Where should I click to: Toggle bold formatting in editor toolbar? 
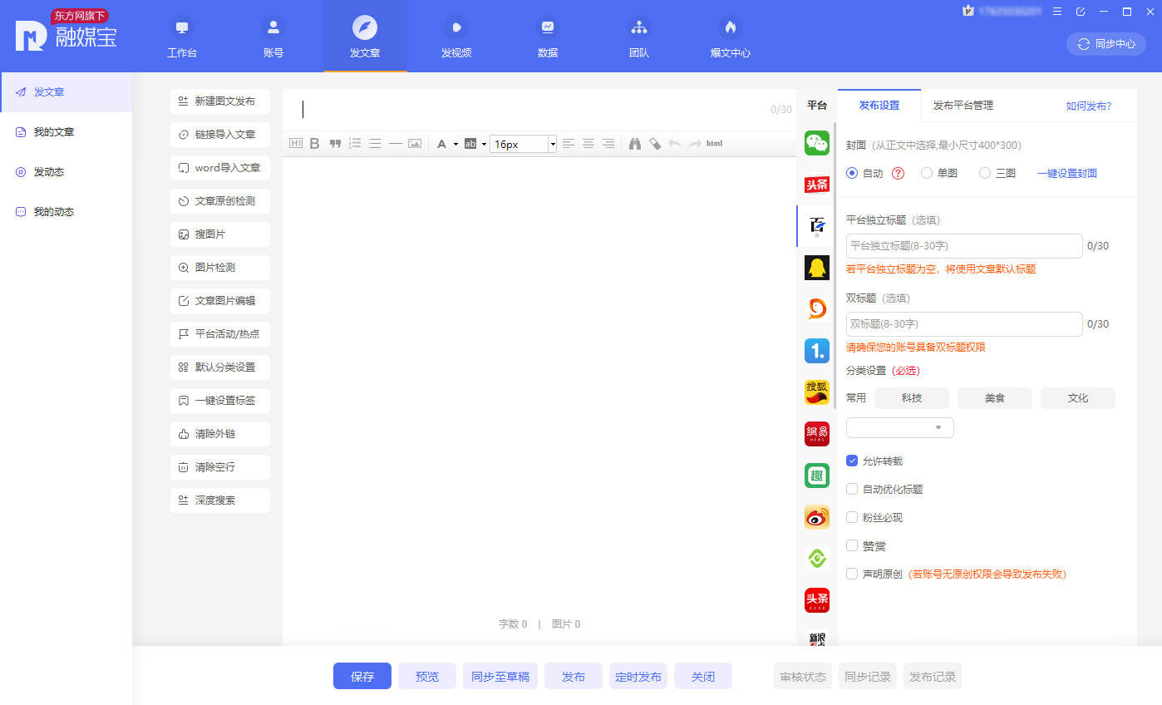[315, 144]
